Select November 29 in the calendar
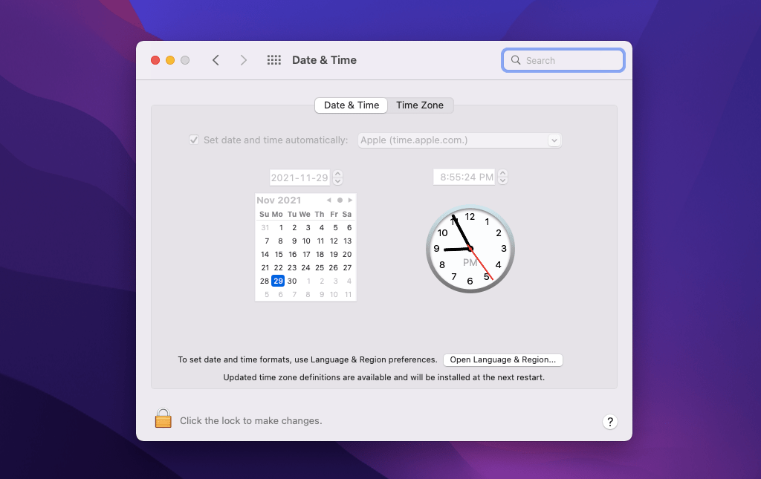Image resolution: width=761 pixels, height=479 pixels. pos(277,281)
